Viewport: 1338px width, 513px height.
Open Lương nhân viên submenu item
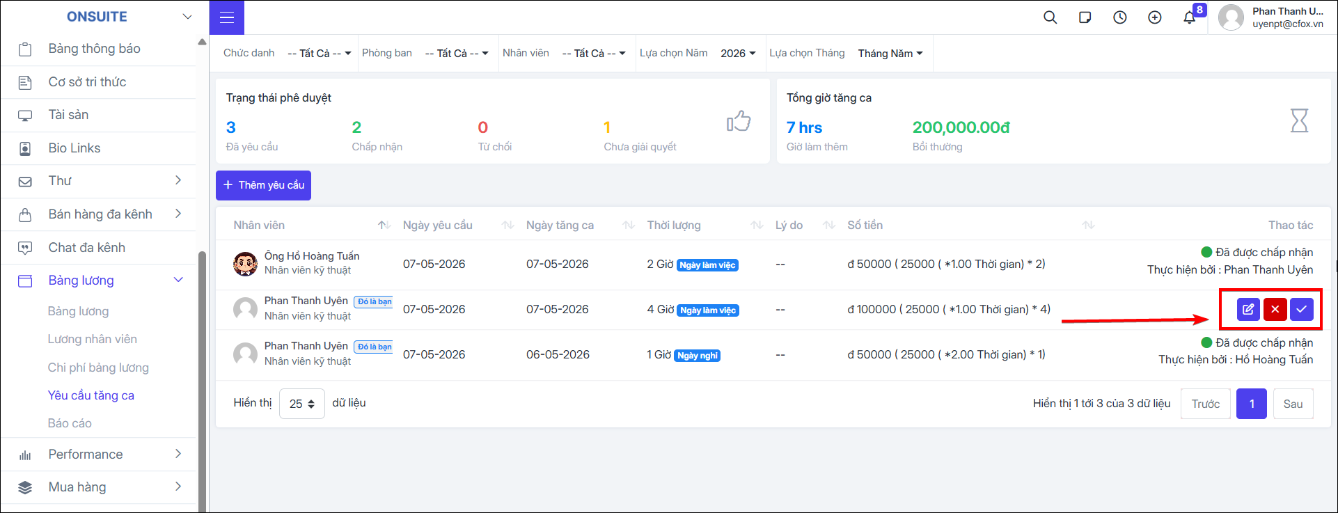pos(93,339)
